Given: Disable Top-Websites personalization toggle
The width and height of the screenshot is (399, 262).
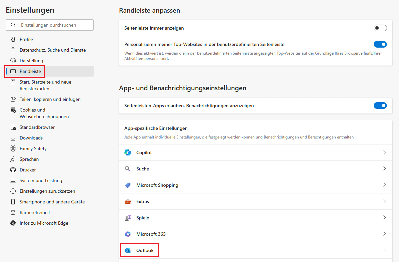Looking at the screenshot, I should [380, 44].
